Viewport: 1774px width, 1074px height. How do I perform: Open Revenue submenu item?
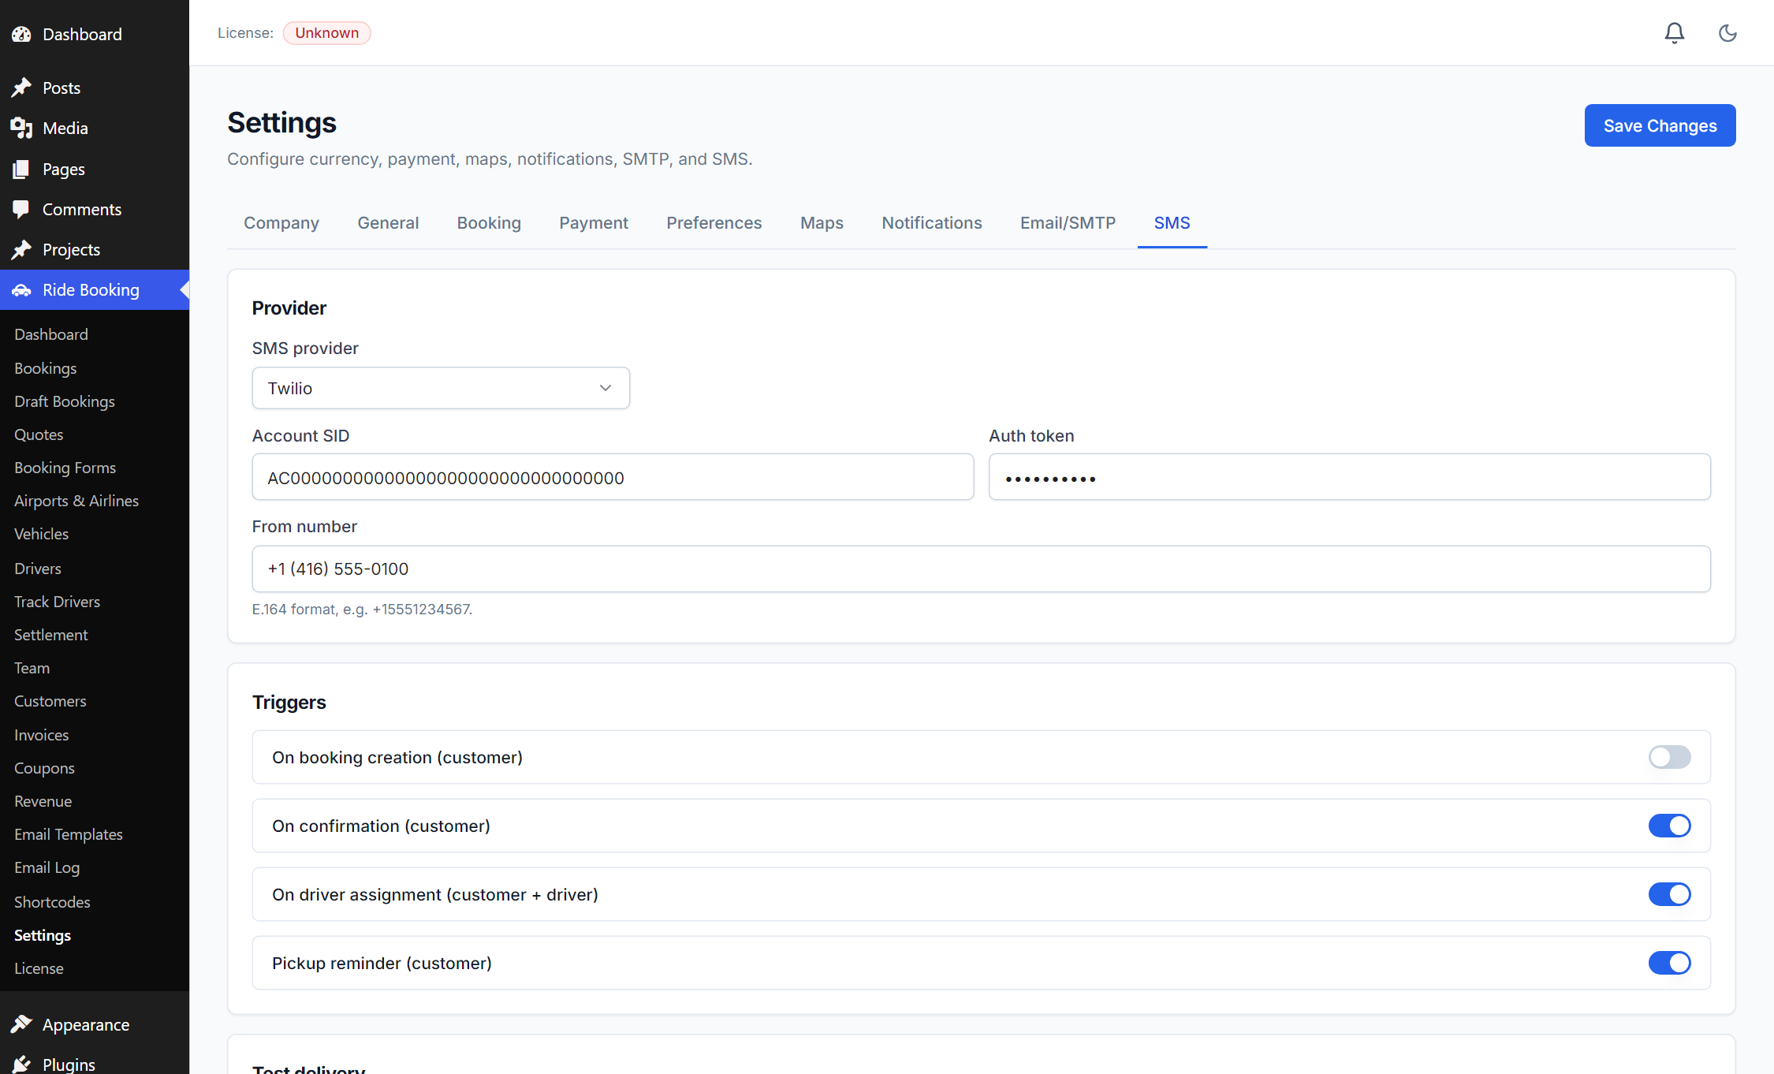pyautogui.click(x=43, y=801)
